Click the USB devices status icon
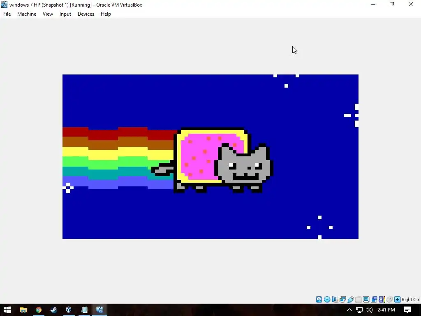Image resolution: width=421 pixels, height=316 pixels. [351, 300]
